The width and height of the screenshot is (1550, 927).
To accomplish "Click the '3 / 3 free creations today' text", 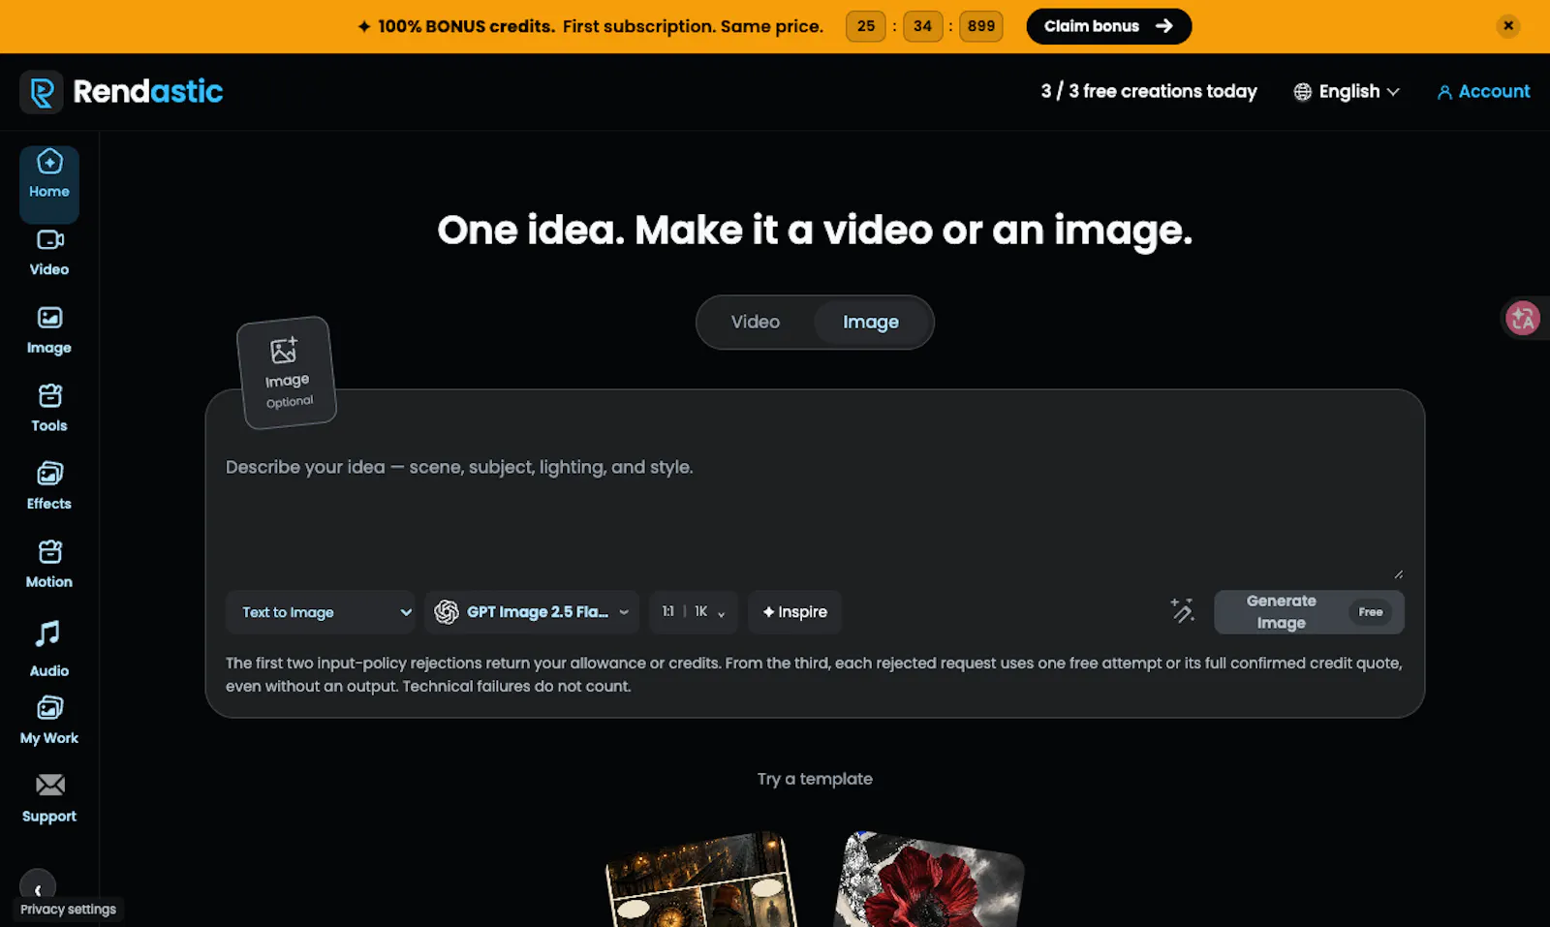I will [x=1149, y=91].
